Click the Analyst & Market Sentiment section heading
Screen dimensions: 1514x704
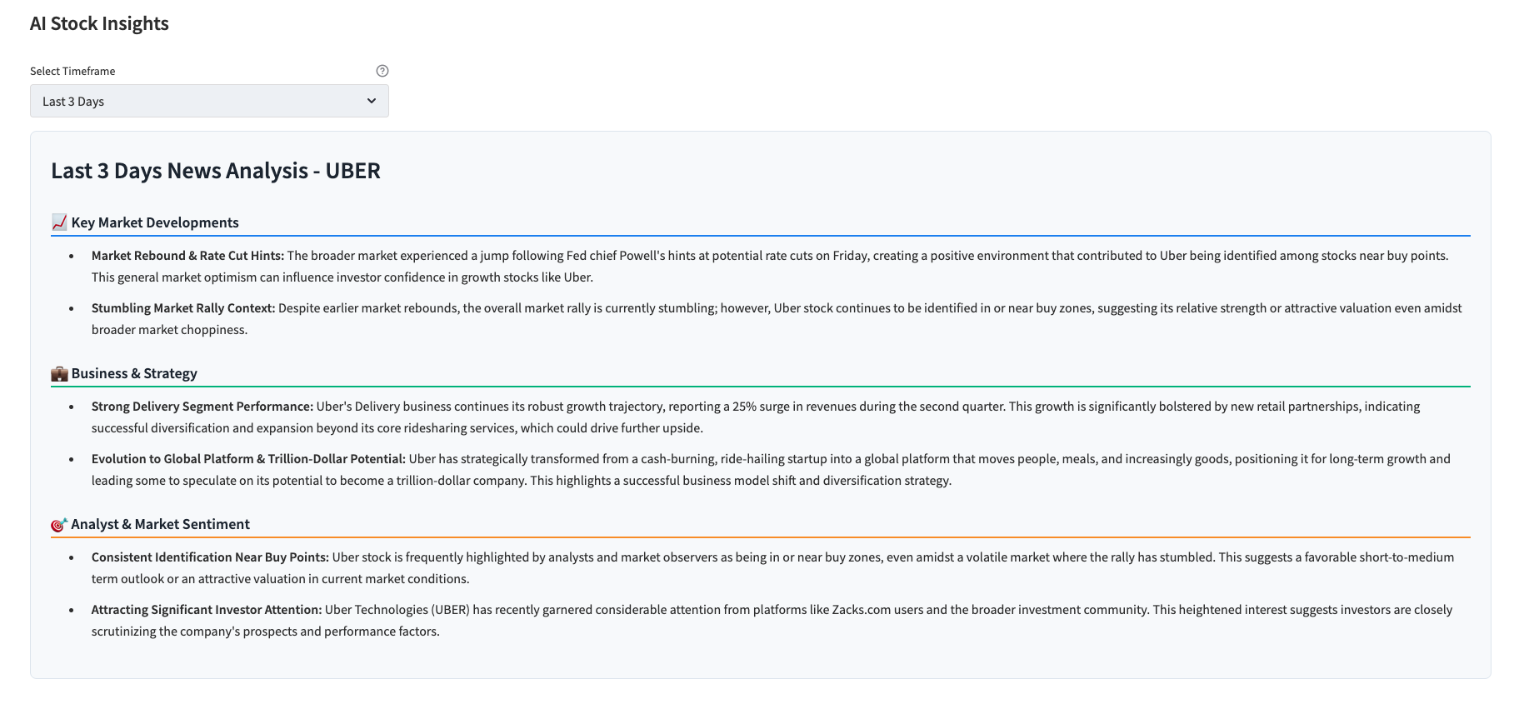(x=160, y=524)
